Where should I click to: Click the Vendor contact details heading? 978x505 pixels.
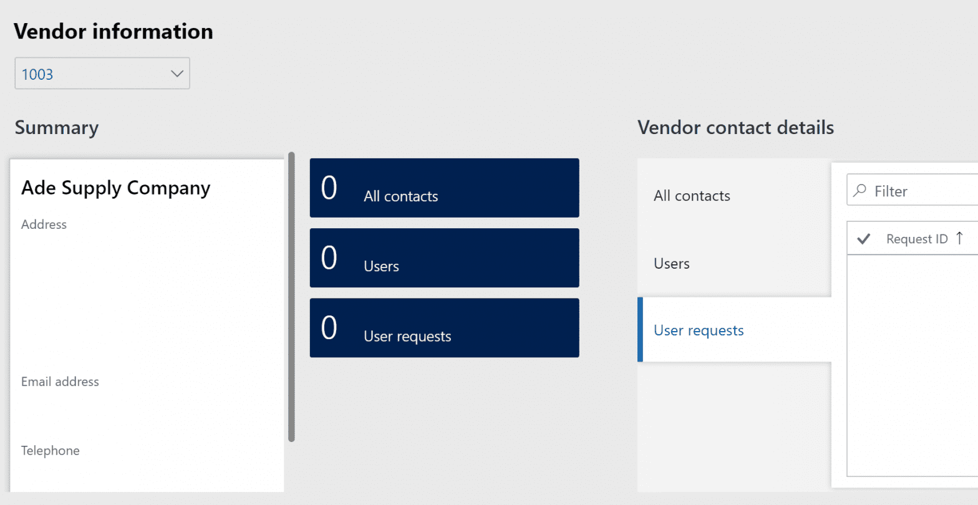(735, 128)
